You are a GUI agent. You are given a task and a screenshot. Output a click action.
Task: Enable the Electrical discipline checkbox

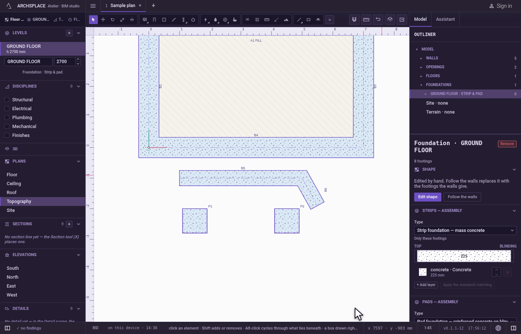point(7,109)
